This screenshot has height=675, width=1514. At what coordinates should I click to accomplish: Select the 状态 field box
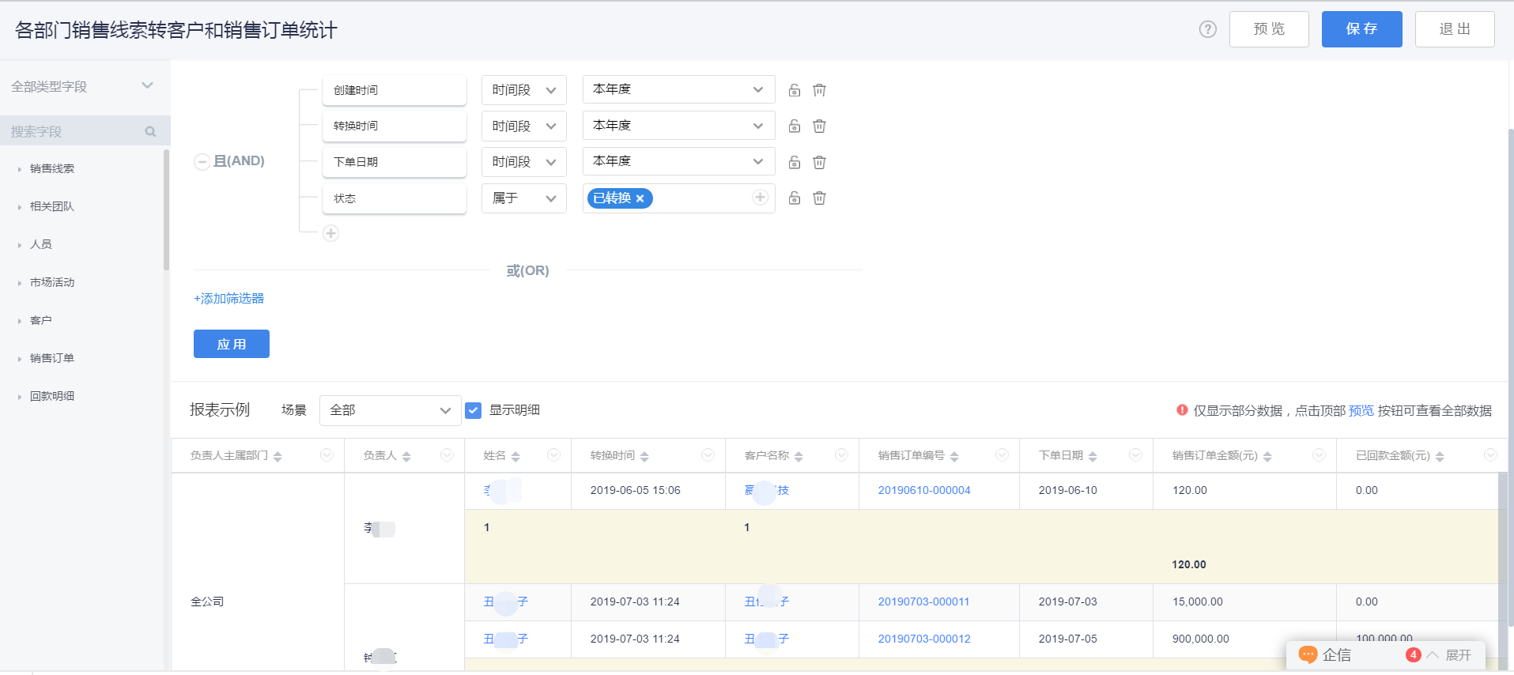(x=394, y=198)
